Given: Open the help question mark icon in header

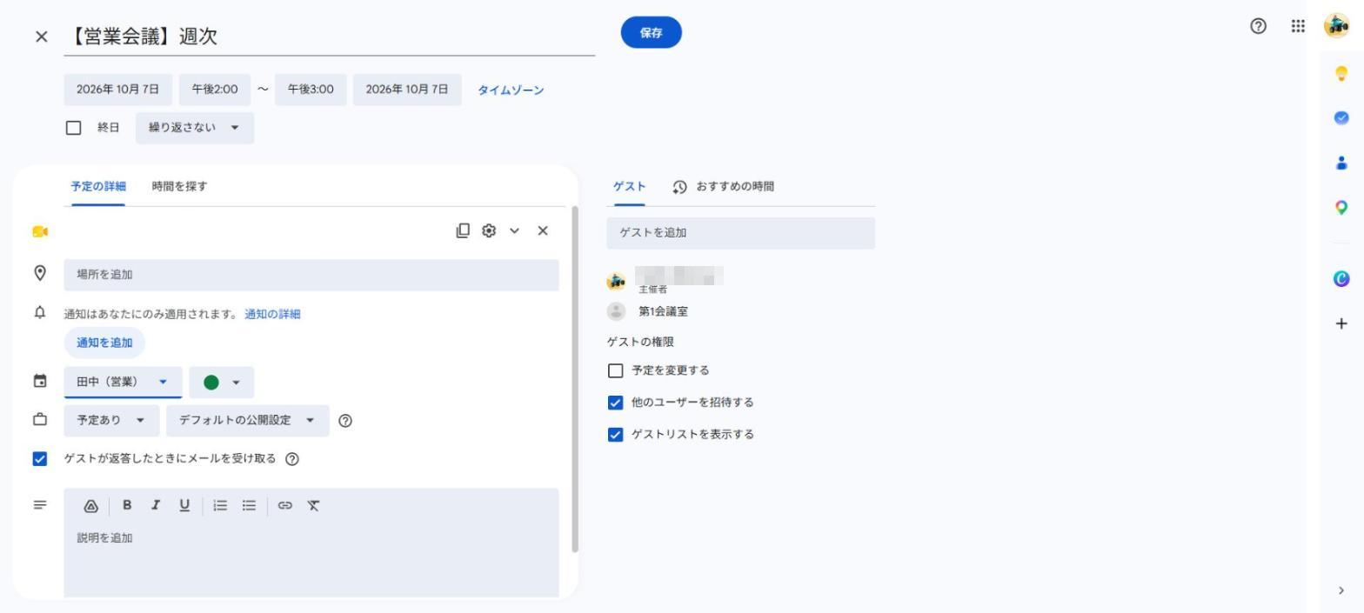Looking at the screenshot, I should [x=1258, y=26].
